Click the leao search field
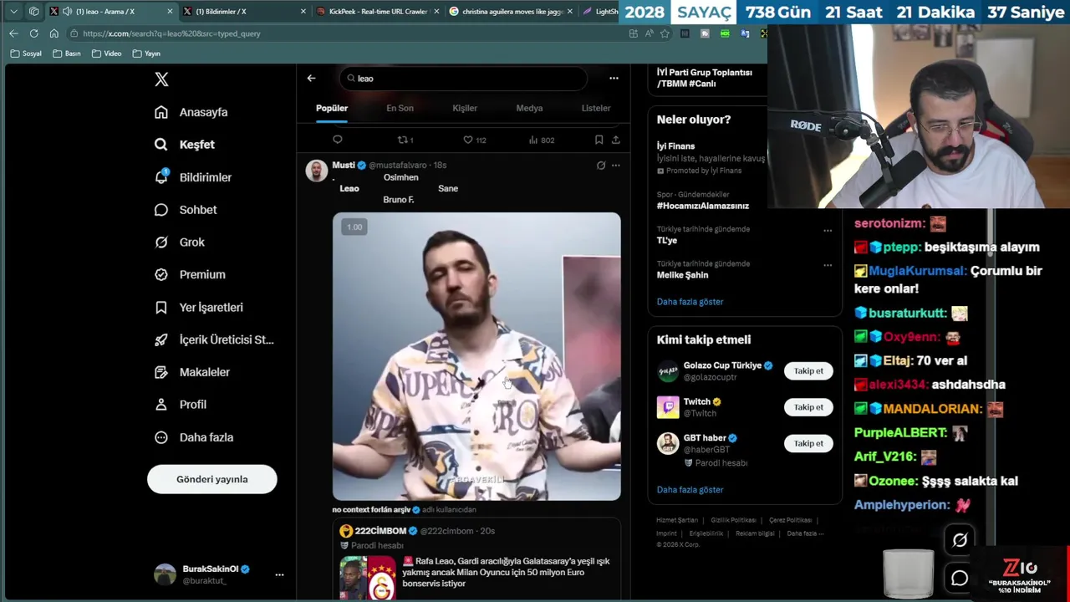 pyautogui.click(x=464, y=78)
